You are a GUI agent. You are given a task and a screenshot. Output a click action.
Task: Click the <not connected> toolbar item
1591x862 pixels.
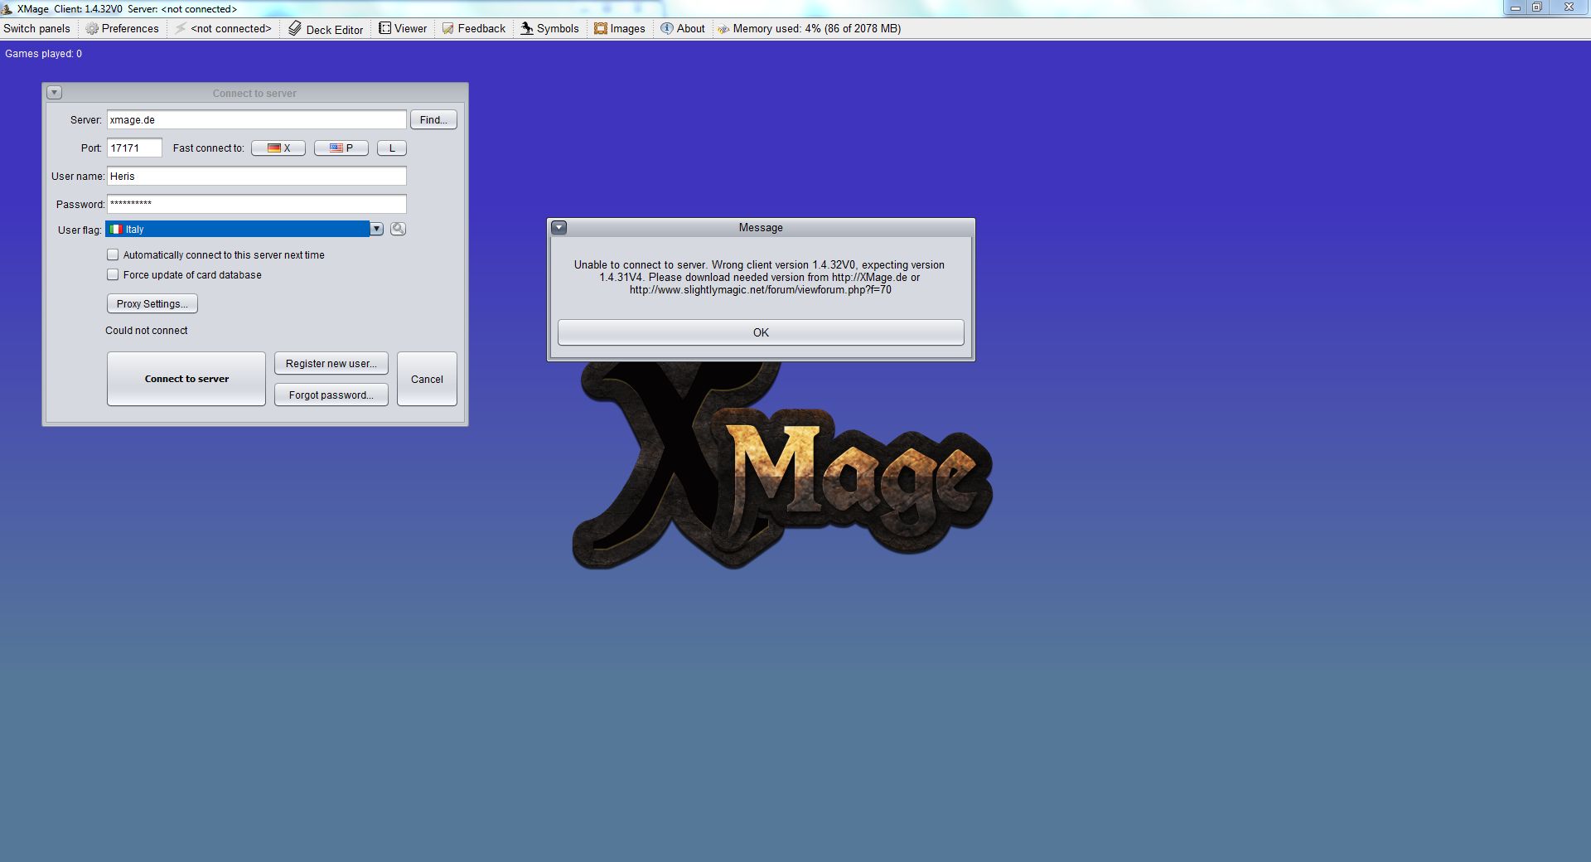223,28
